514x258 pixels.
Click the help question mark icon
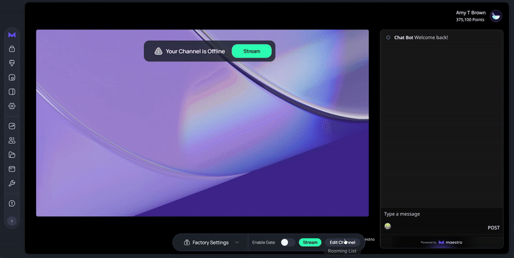12,203
